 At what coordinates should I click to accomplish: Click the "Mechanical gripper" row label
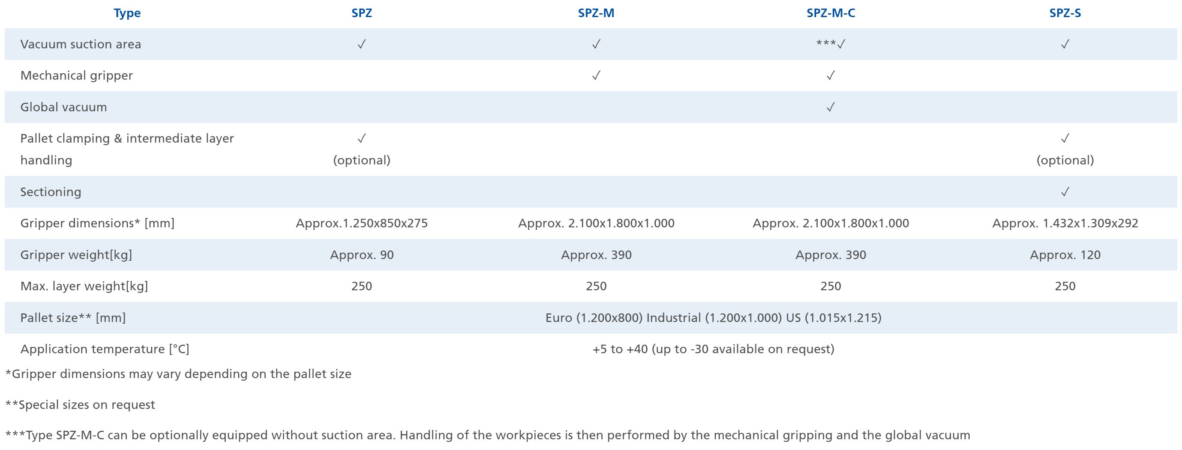tap(77, 76)
